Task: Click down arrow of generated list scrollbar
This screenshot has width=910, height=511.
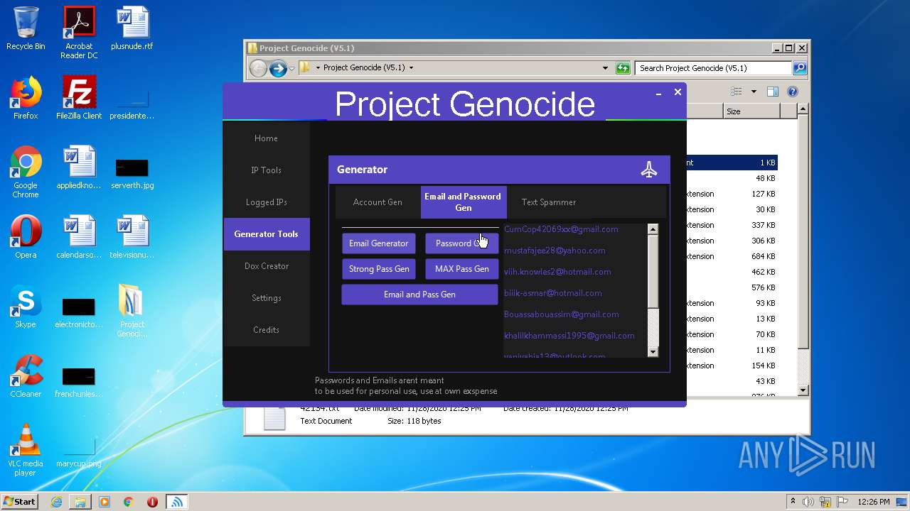Action: tap(653, 351)
